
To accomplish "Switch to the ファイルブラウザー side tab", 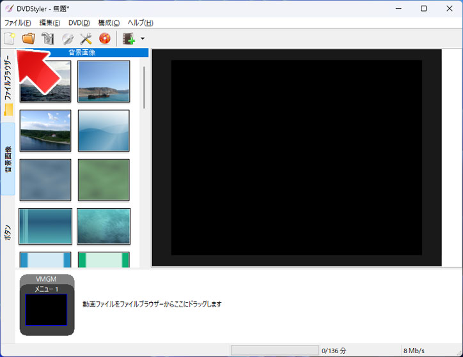I will pyautogui.click(x=8, y=86).
